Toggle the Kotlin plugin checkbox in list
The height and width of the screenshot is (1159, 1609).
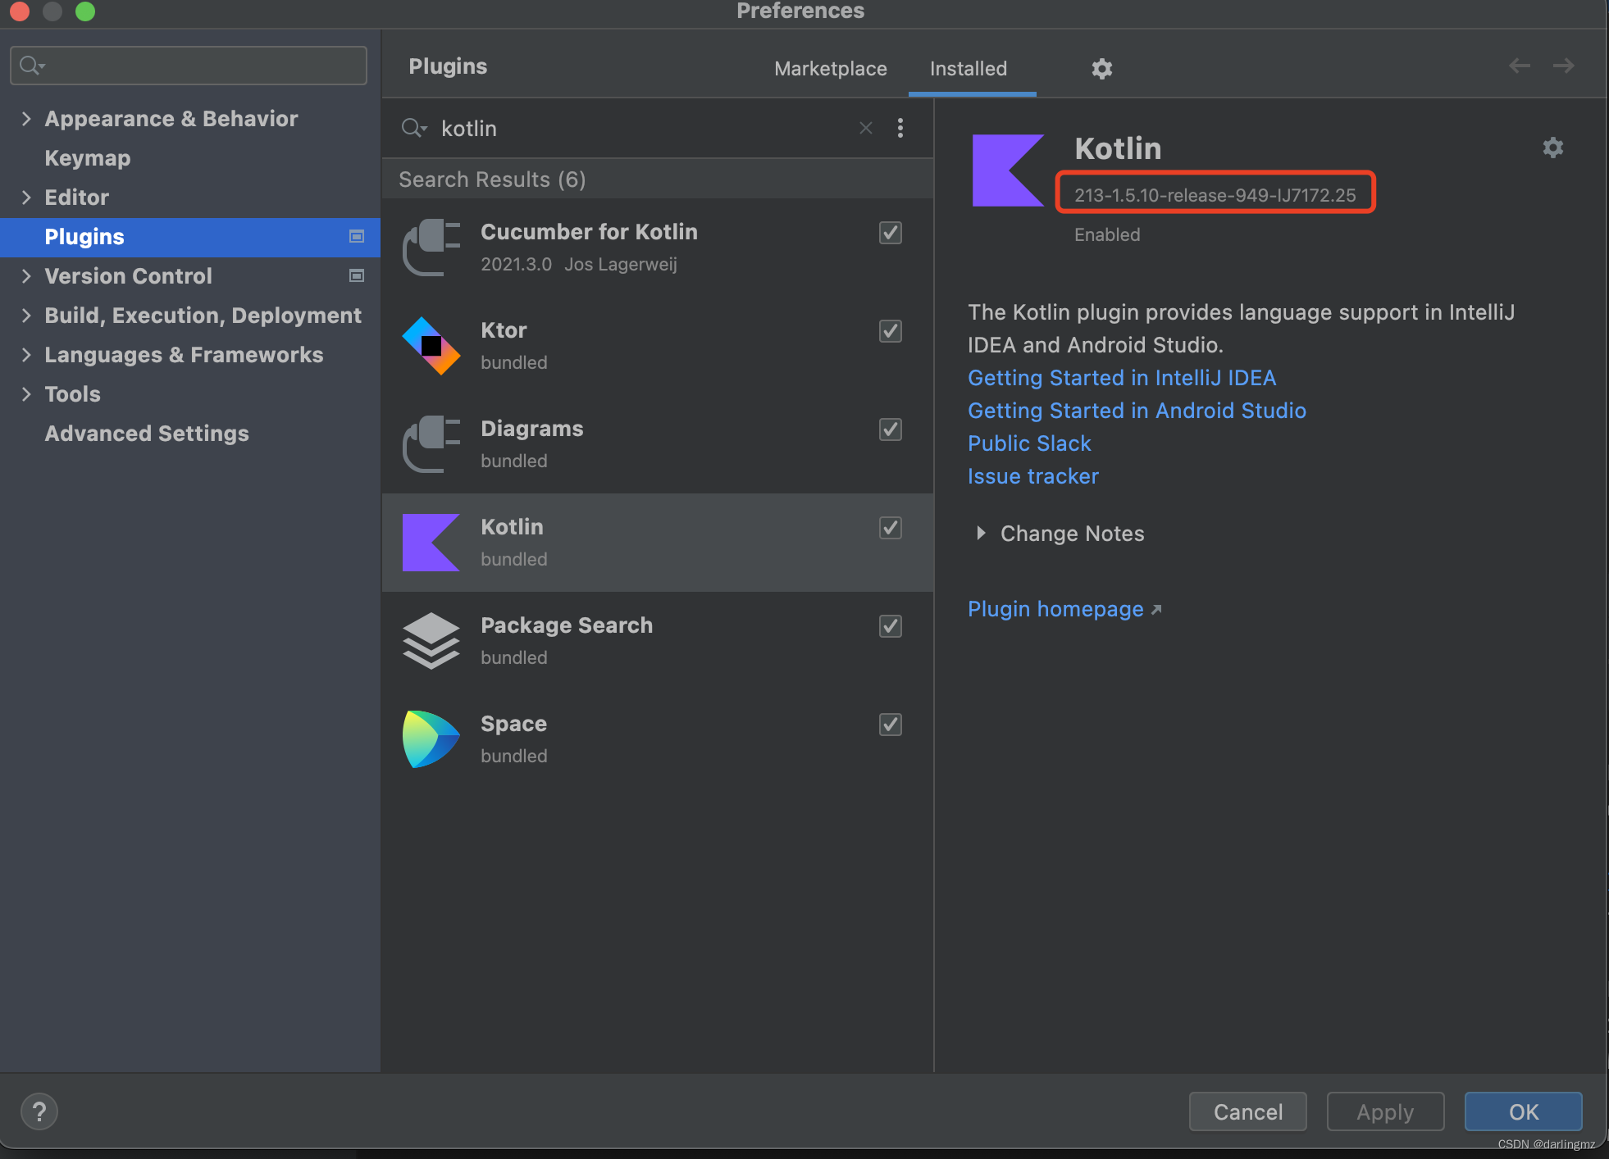pos(890,528)
